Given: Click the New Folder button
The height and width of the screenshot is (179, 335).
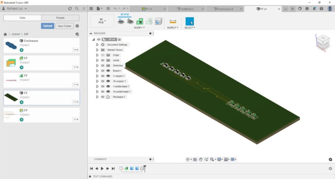Looking at the screenshot, I should tap(64, 26).
